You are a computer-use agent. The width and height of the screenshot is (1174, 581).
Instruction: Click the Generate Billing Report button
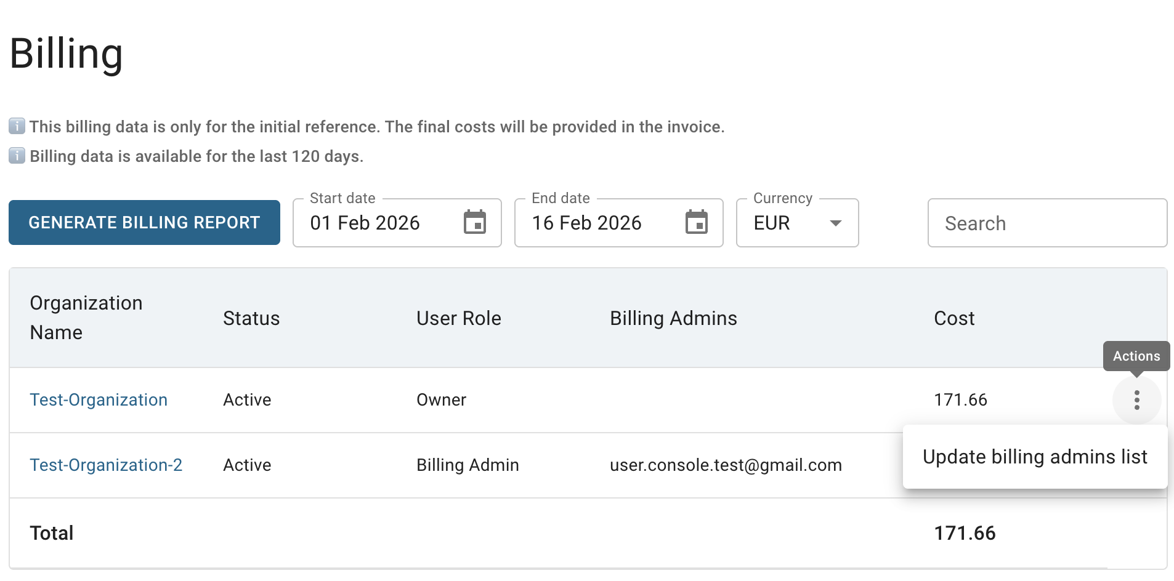[x=144, y=223]
